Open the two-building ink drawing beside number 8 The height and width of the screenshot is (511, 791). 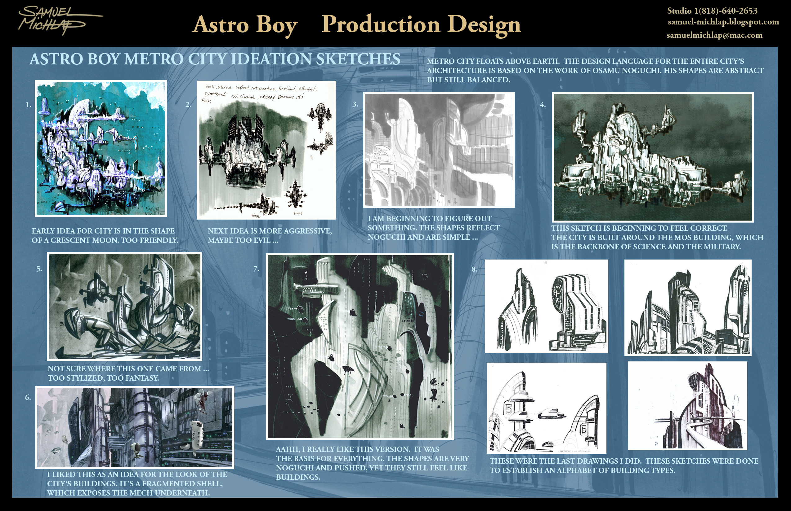[547, 306]
